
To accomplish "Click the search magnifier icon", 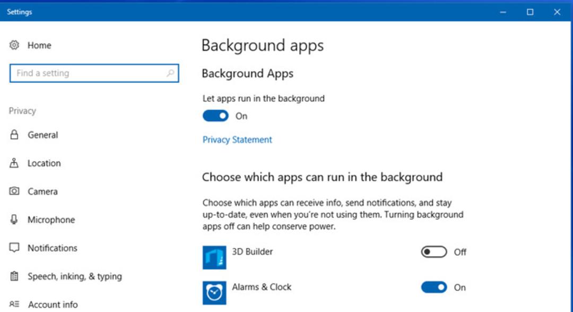I will pos(170,73).
